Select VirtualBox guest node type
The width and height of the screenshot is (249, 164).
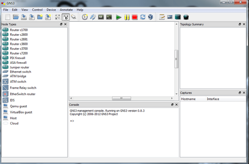(x=17, y=112)
